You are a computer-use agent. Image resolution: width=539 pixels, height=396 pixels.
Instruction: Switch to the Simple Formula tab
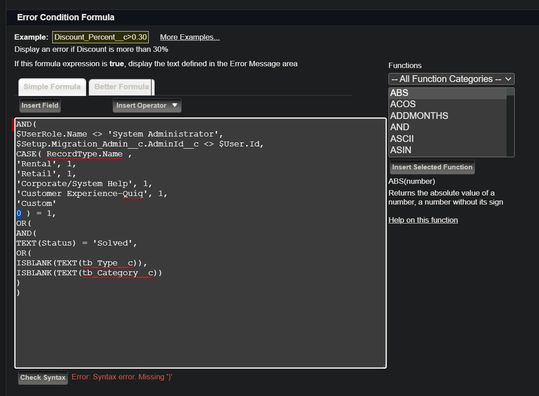click(x=52, y=87)
